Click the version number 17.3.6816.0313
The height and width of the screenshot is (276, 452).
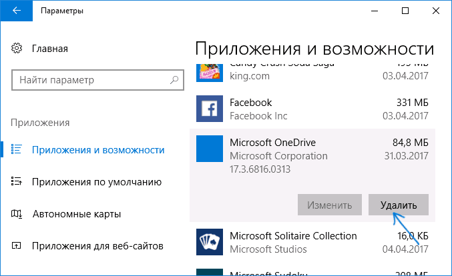260,169
